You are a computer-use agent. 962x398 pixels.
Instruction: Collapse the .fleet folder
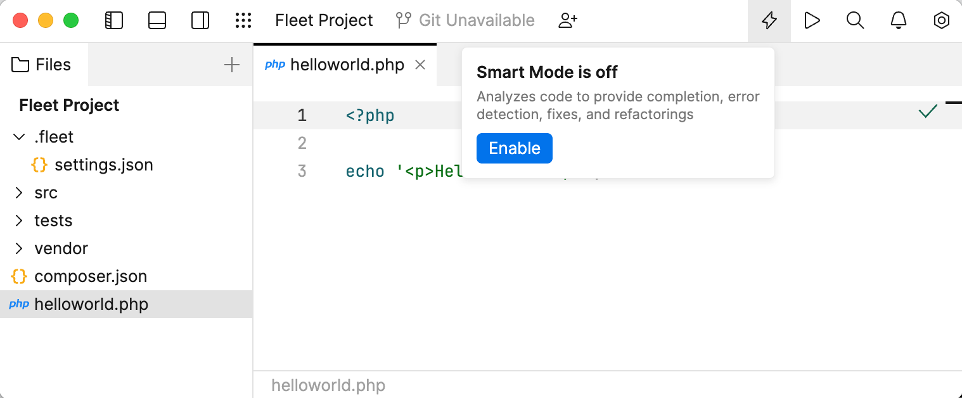[x=17, y=136]
